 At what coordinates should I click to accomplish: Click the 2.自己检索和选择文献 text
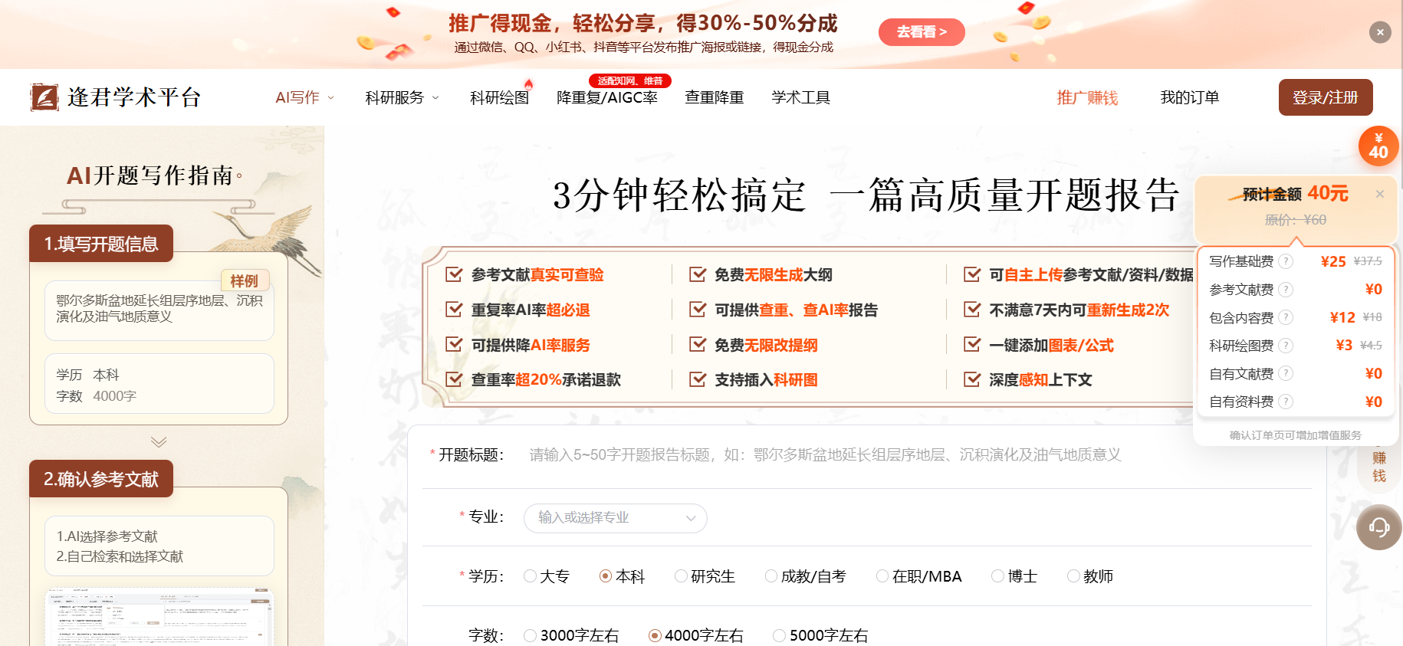pos(120,556)
